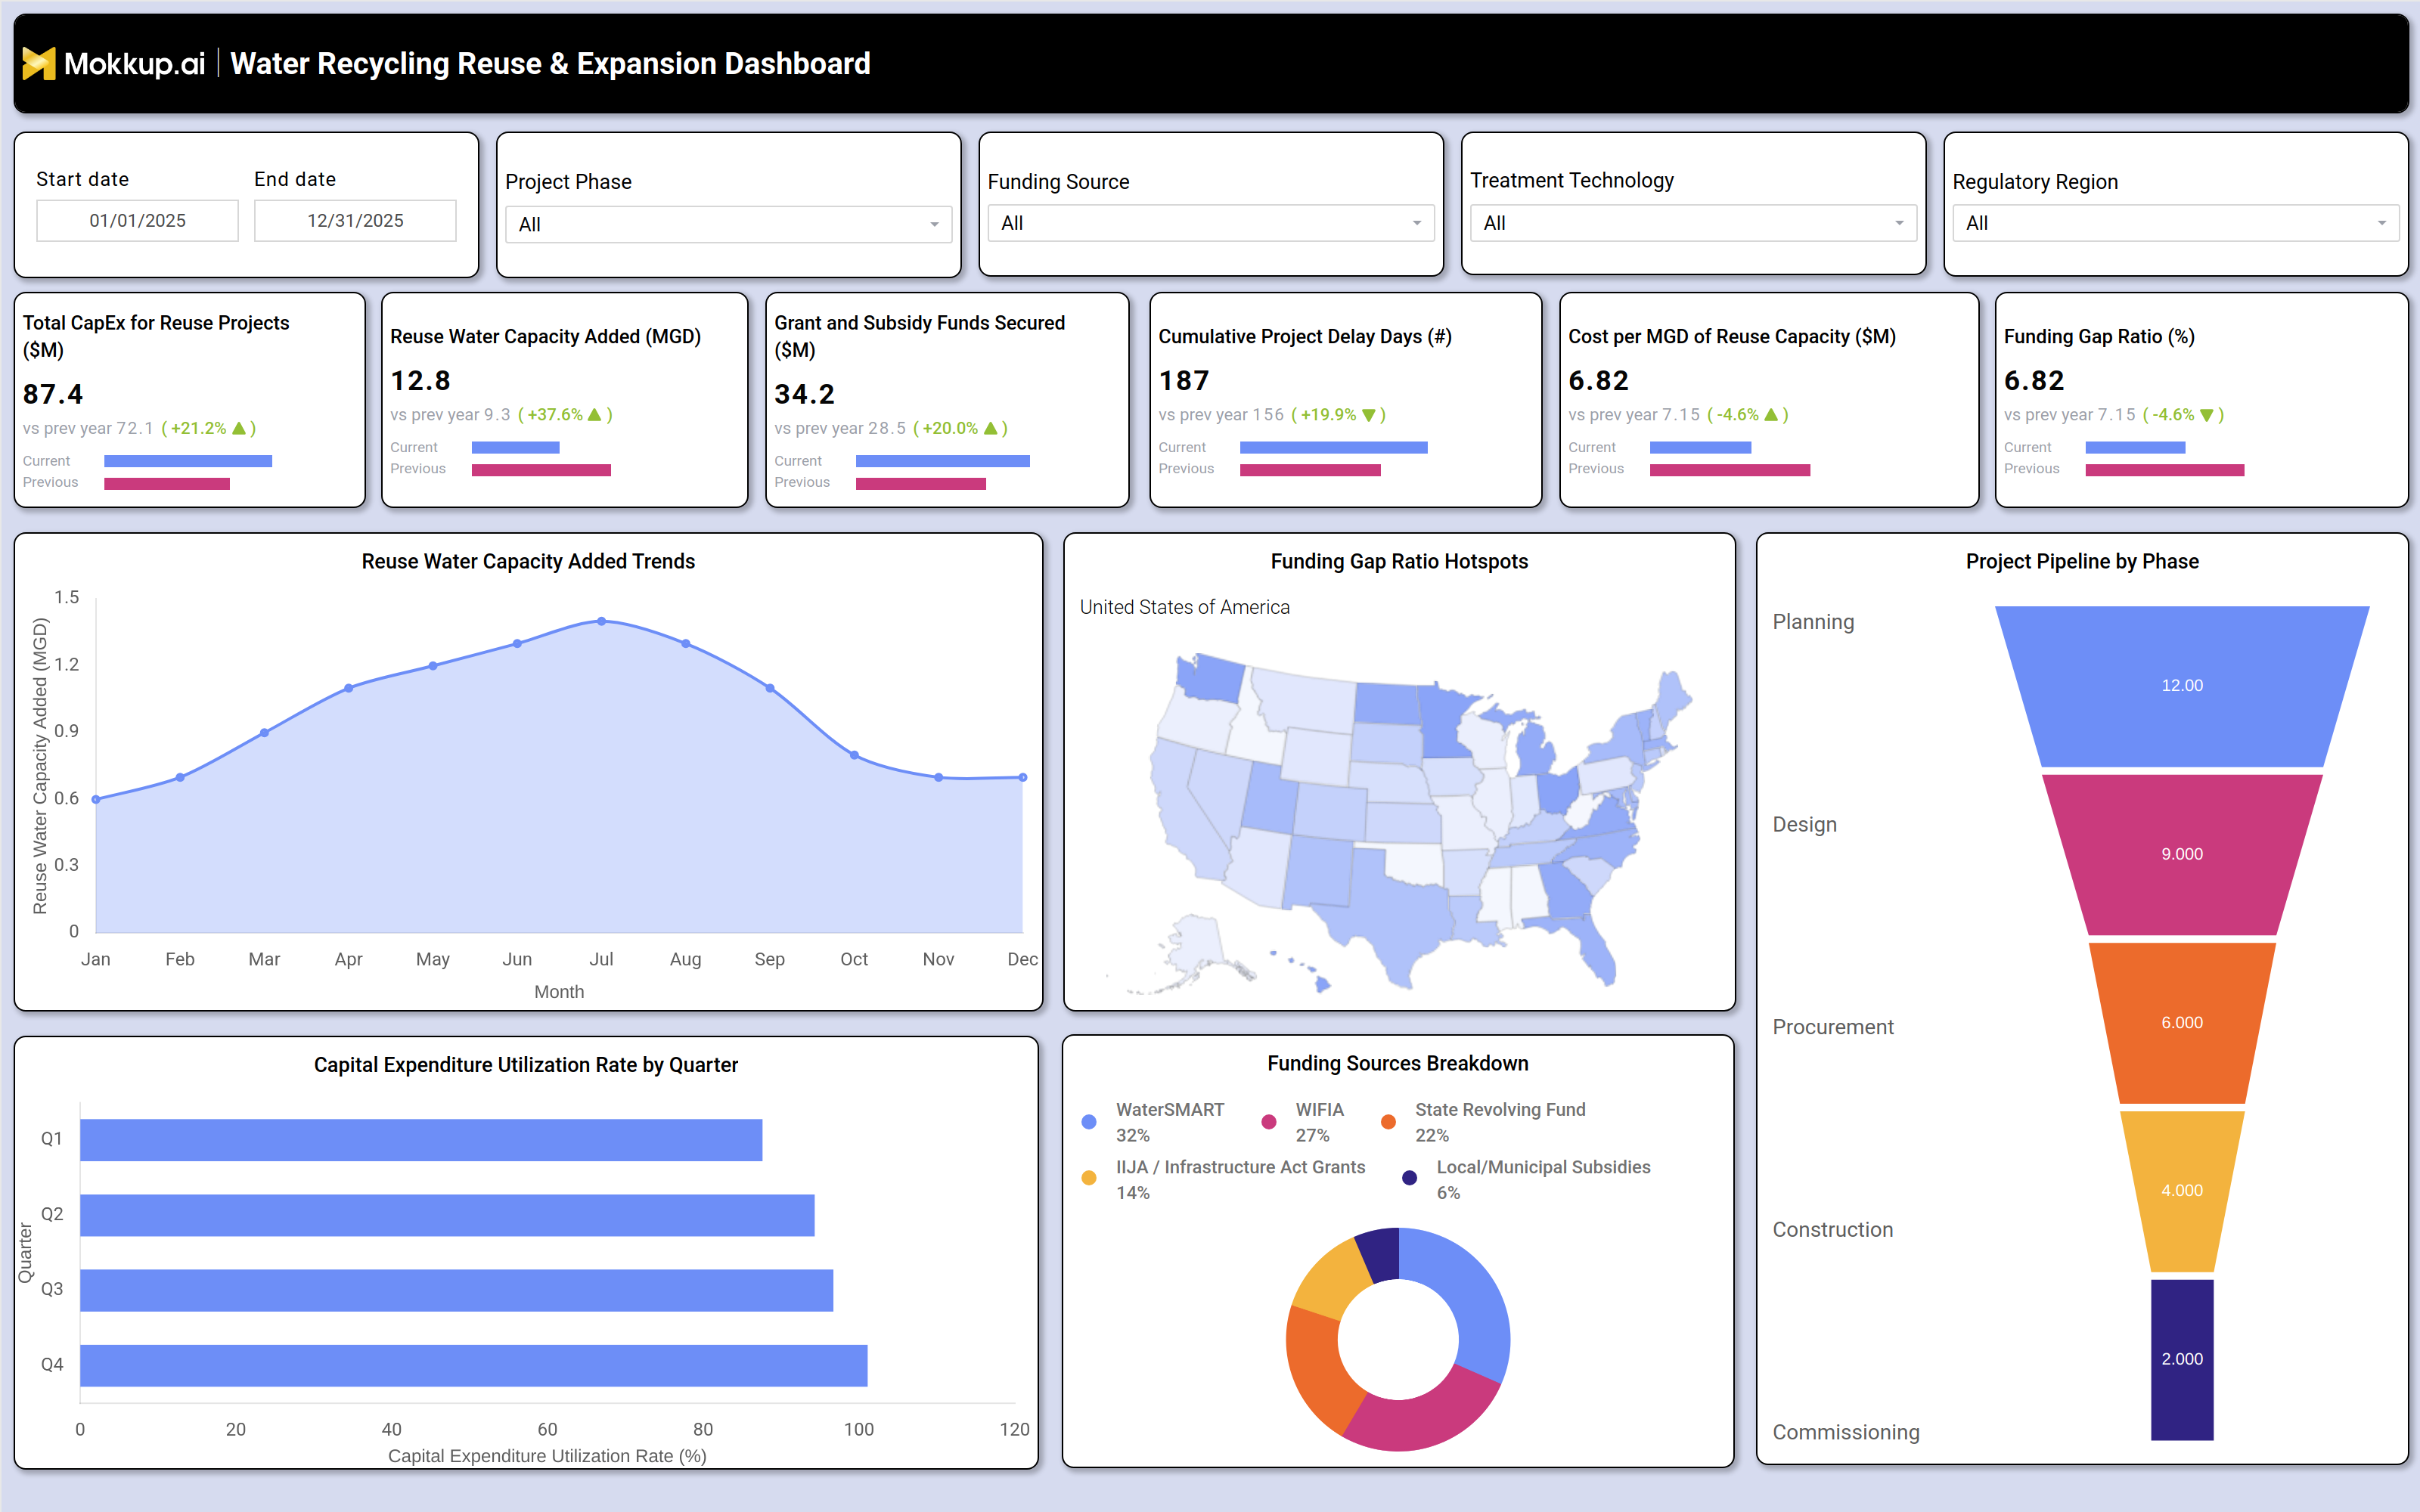Open the Treatment Technology dropdown
Image resolution: width=2420 pixels, height=1512 pixels.
coord(1693,223)
